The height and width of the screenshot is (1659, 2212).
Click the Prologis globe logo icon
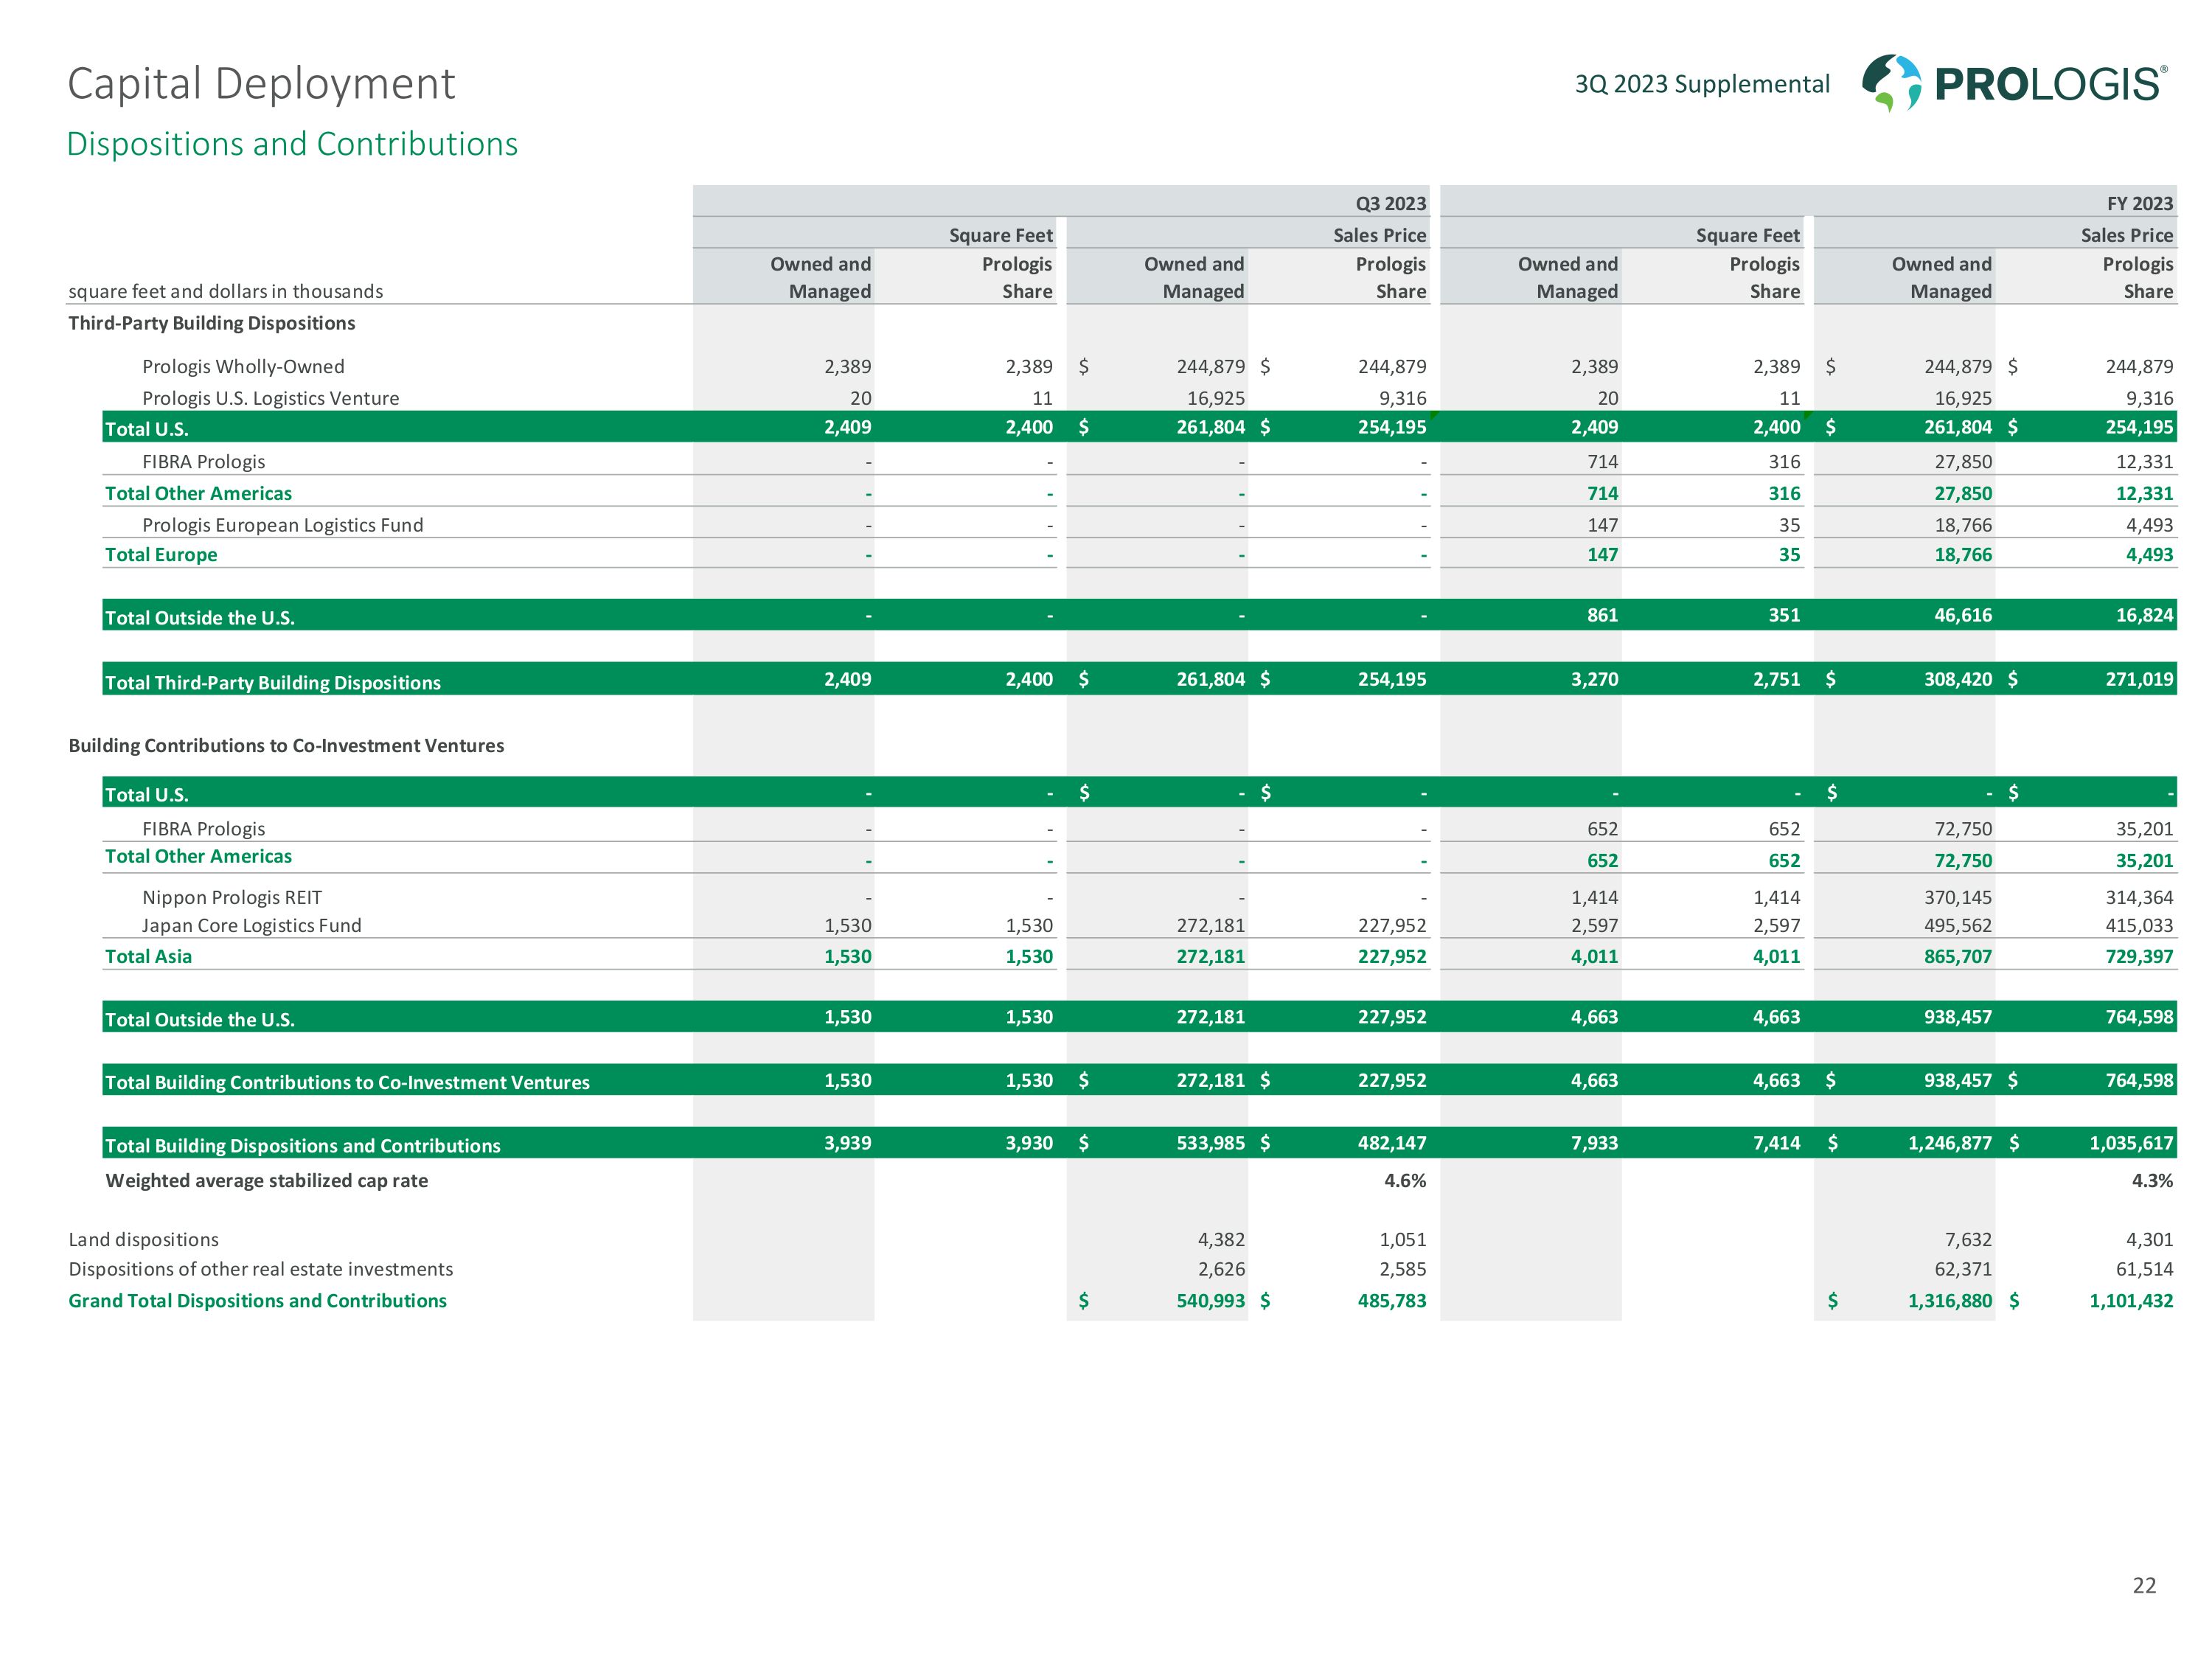[1890, 82]
